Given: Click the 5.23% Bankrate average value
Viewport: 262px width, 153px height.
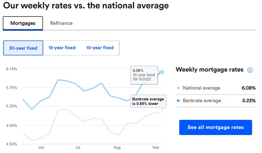Looking at the screenshot, I should tap(248, 101).
